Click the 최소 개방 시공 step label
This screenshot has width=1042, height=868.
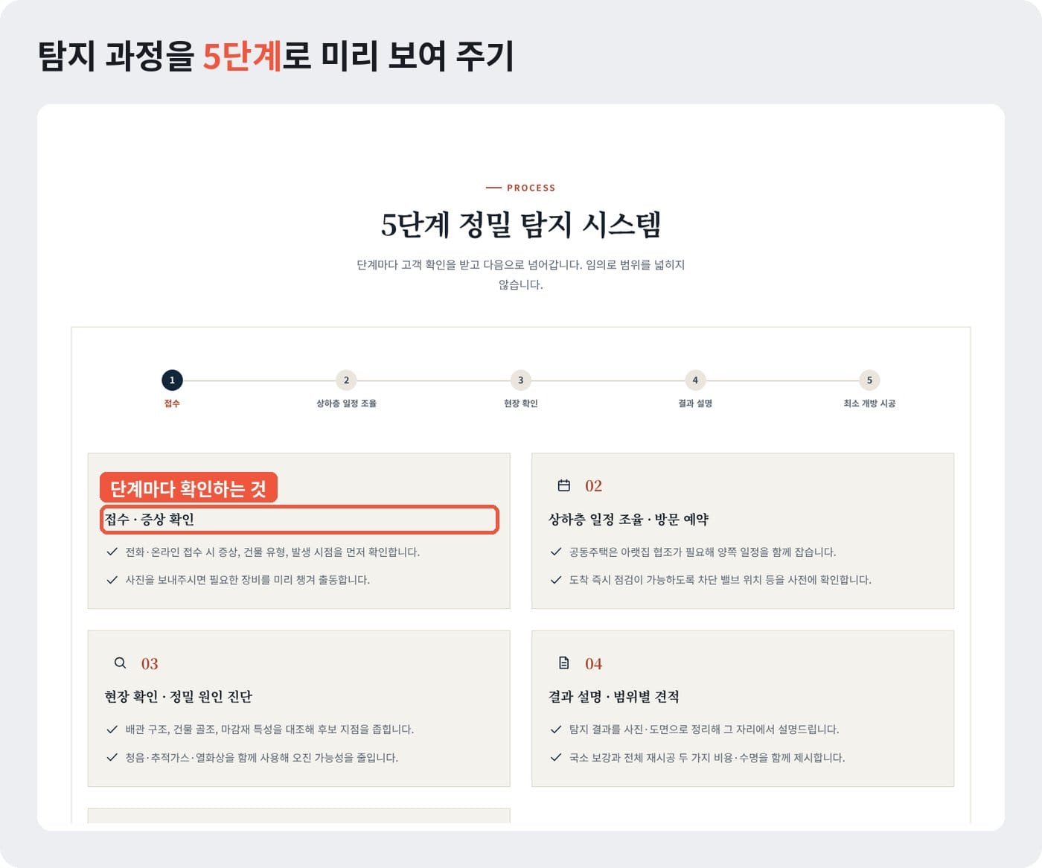point(869,403)
